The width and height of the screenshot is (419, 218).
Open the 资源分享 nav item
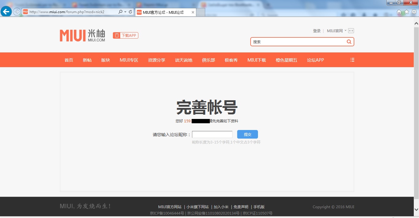156,60
